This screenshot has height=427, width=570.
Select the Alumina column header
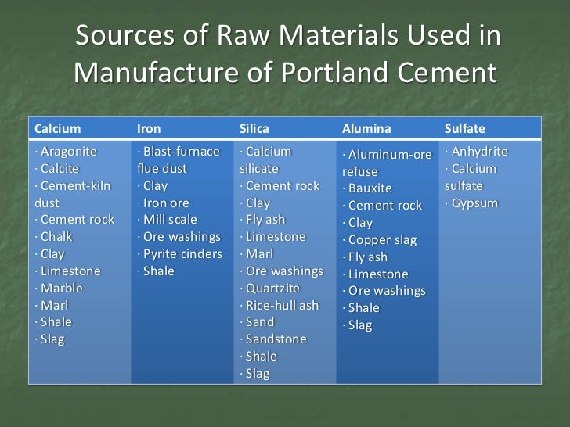366,128
